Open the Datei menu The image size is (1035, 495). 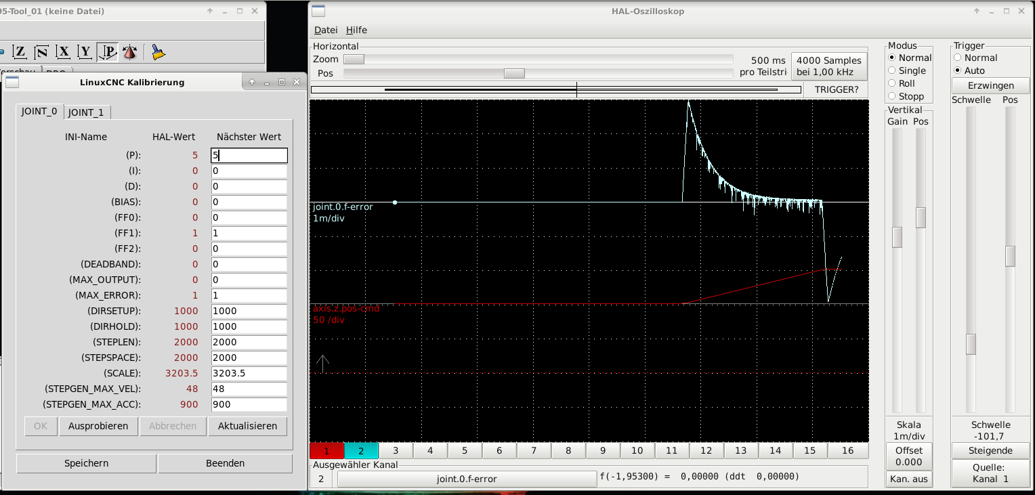326,30
